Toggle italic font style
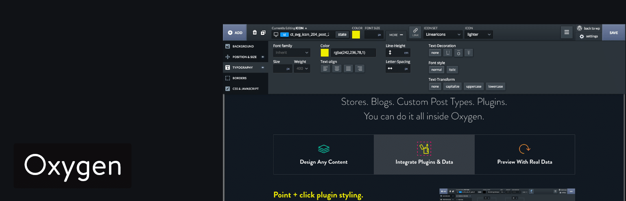 click(x=452, y=69)
